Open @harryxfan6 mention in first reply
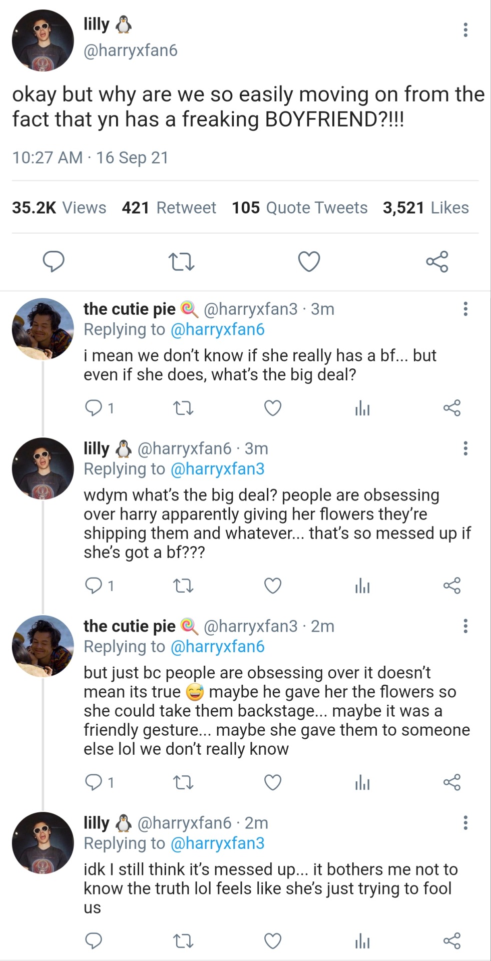Screen dimensions: 491x961 [217, 330]
